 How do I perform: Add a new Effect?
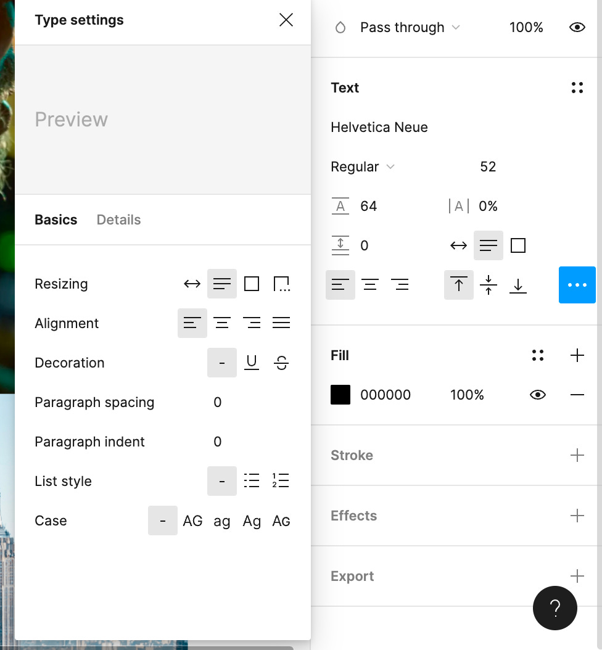(x=577, y=516)
